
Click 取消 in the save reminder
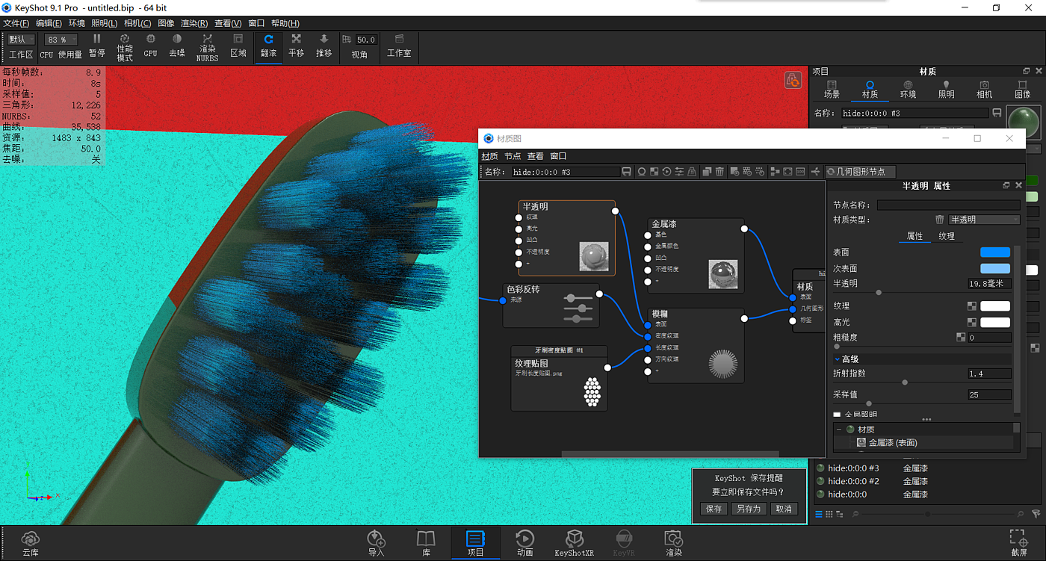pos(783,509)
